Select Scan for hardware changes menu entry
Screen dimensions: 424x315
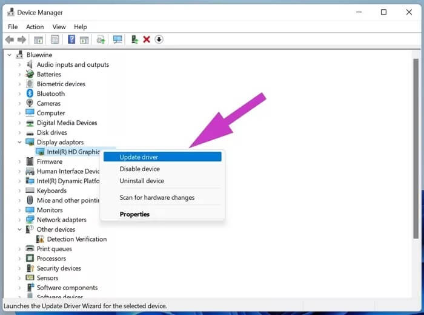tap(162, 197)
